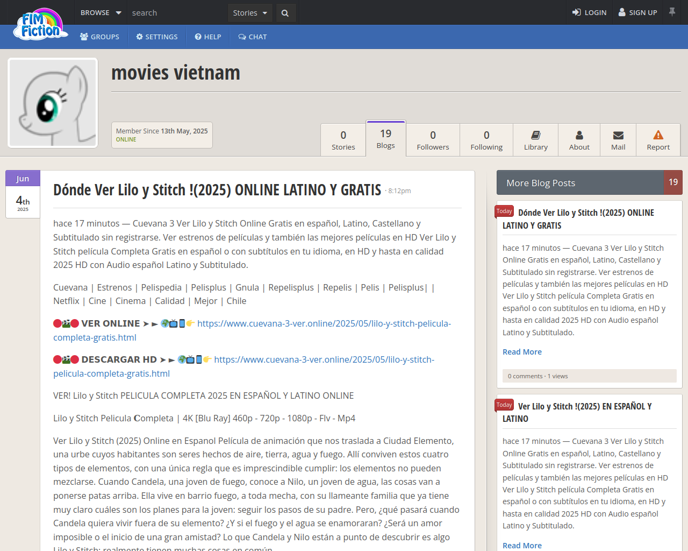
Task: Switch to the Blogs tab
Action: 386,138
